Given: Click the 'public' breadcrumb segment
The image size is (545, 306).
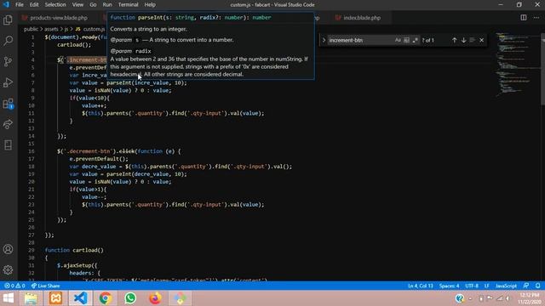Looking at the screenshot, I should (31, 29).
